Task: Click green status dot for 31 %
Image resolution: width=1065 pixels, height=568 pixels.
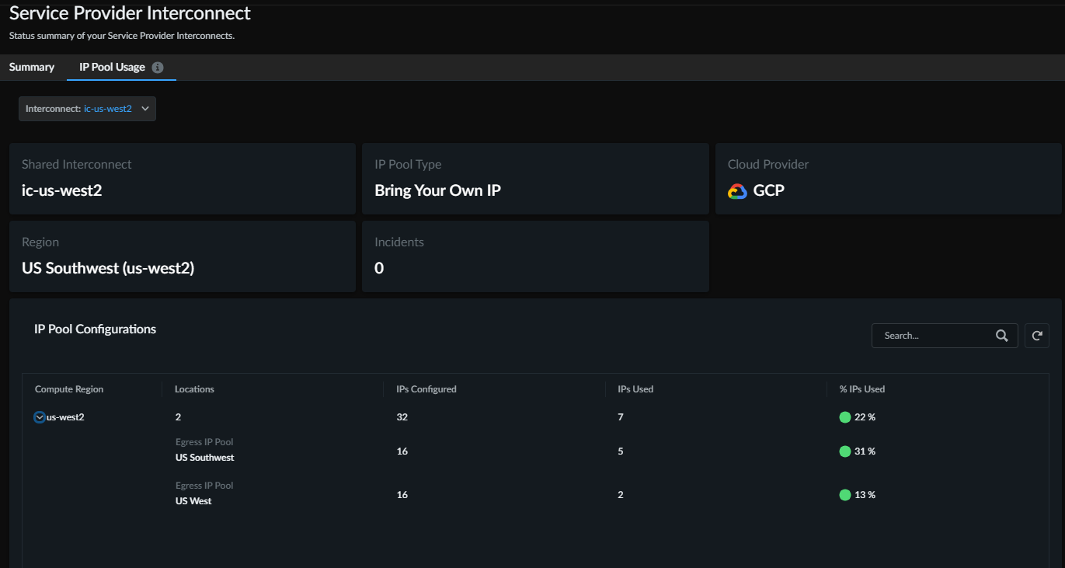Action: (x=845, y=451)
